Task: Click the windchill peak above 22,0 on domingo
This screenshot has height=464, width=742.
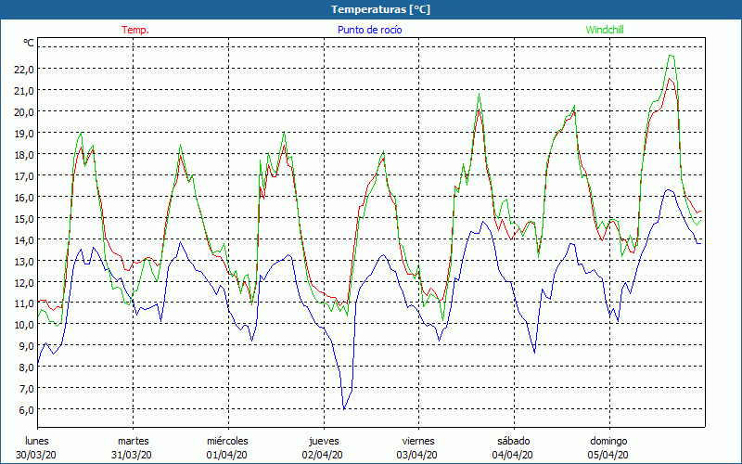Action: [x=672, y=56]
